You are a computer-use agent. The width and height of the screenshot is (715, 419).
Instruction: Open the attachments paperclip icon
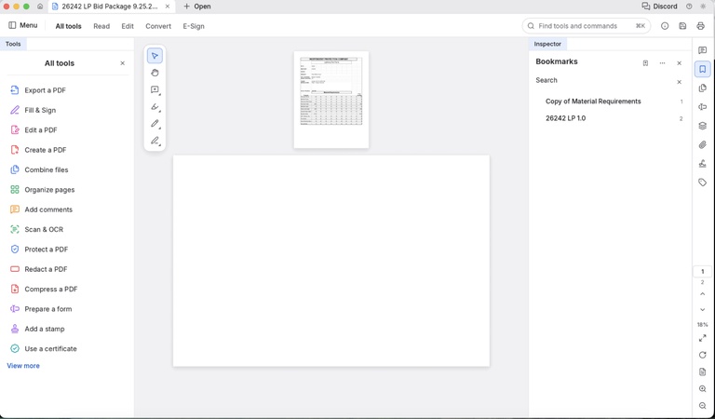702,145
